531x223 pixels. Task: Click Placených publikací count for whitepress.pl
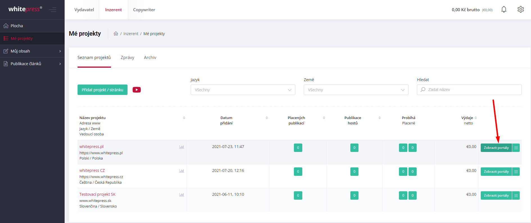(298, 148)
